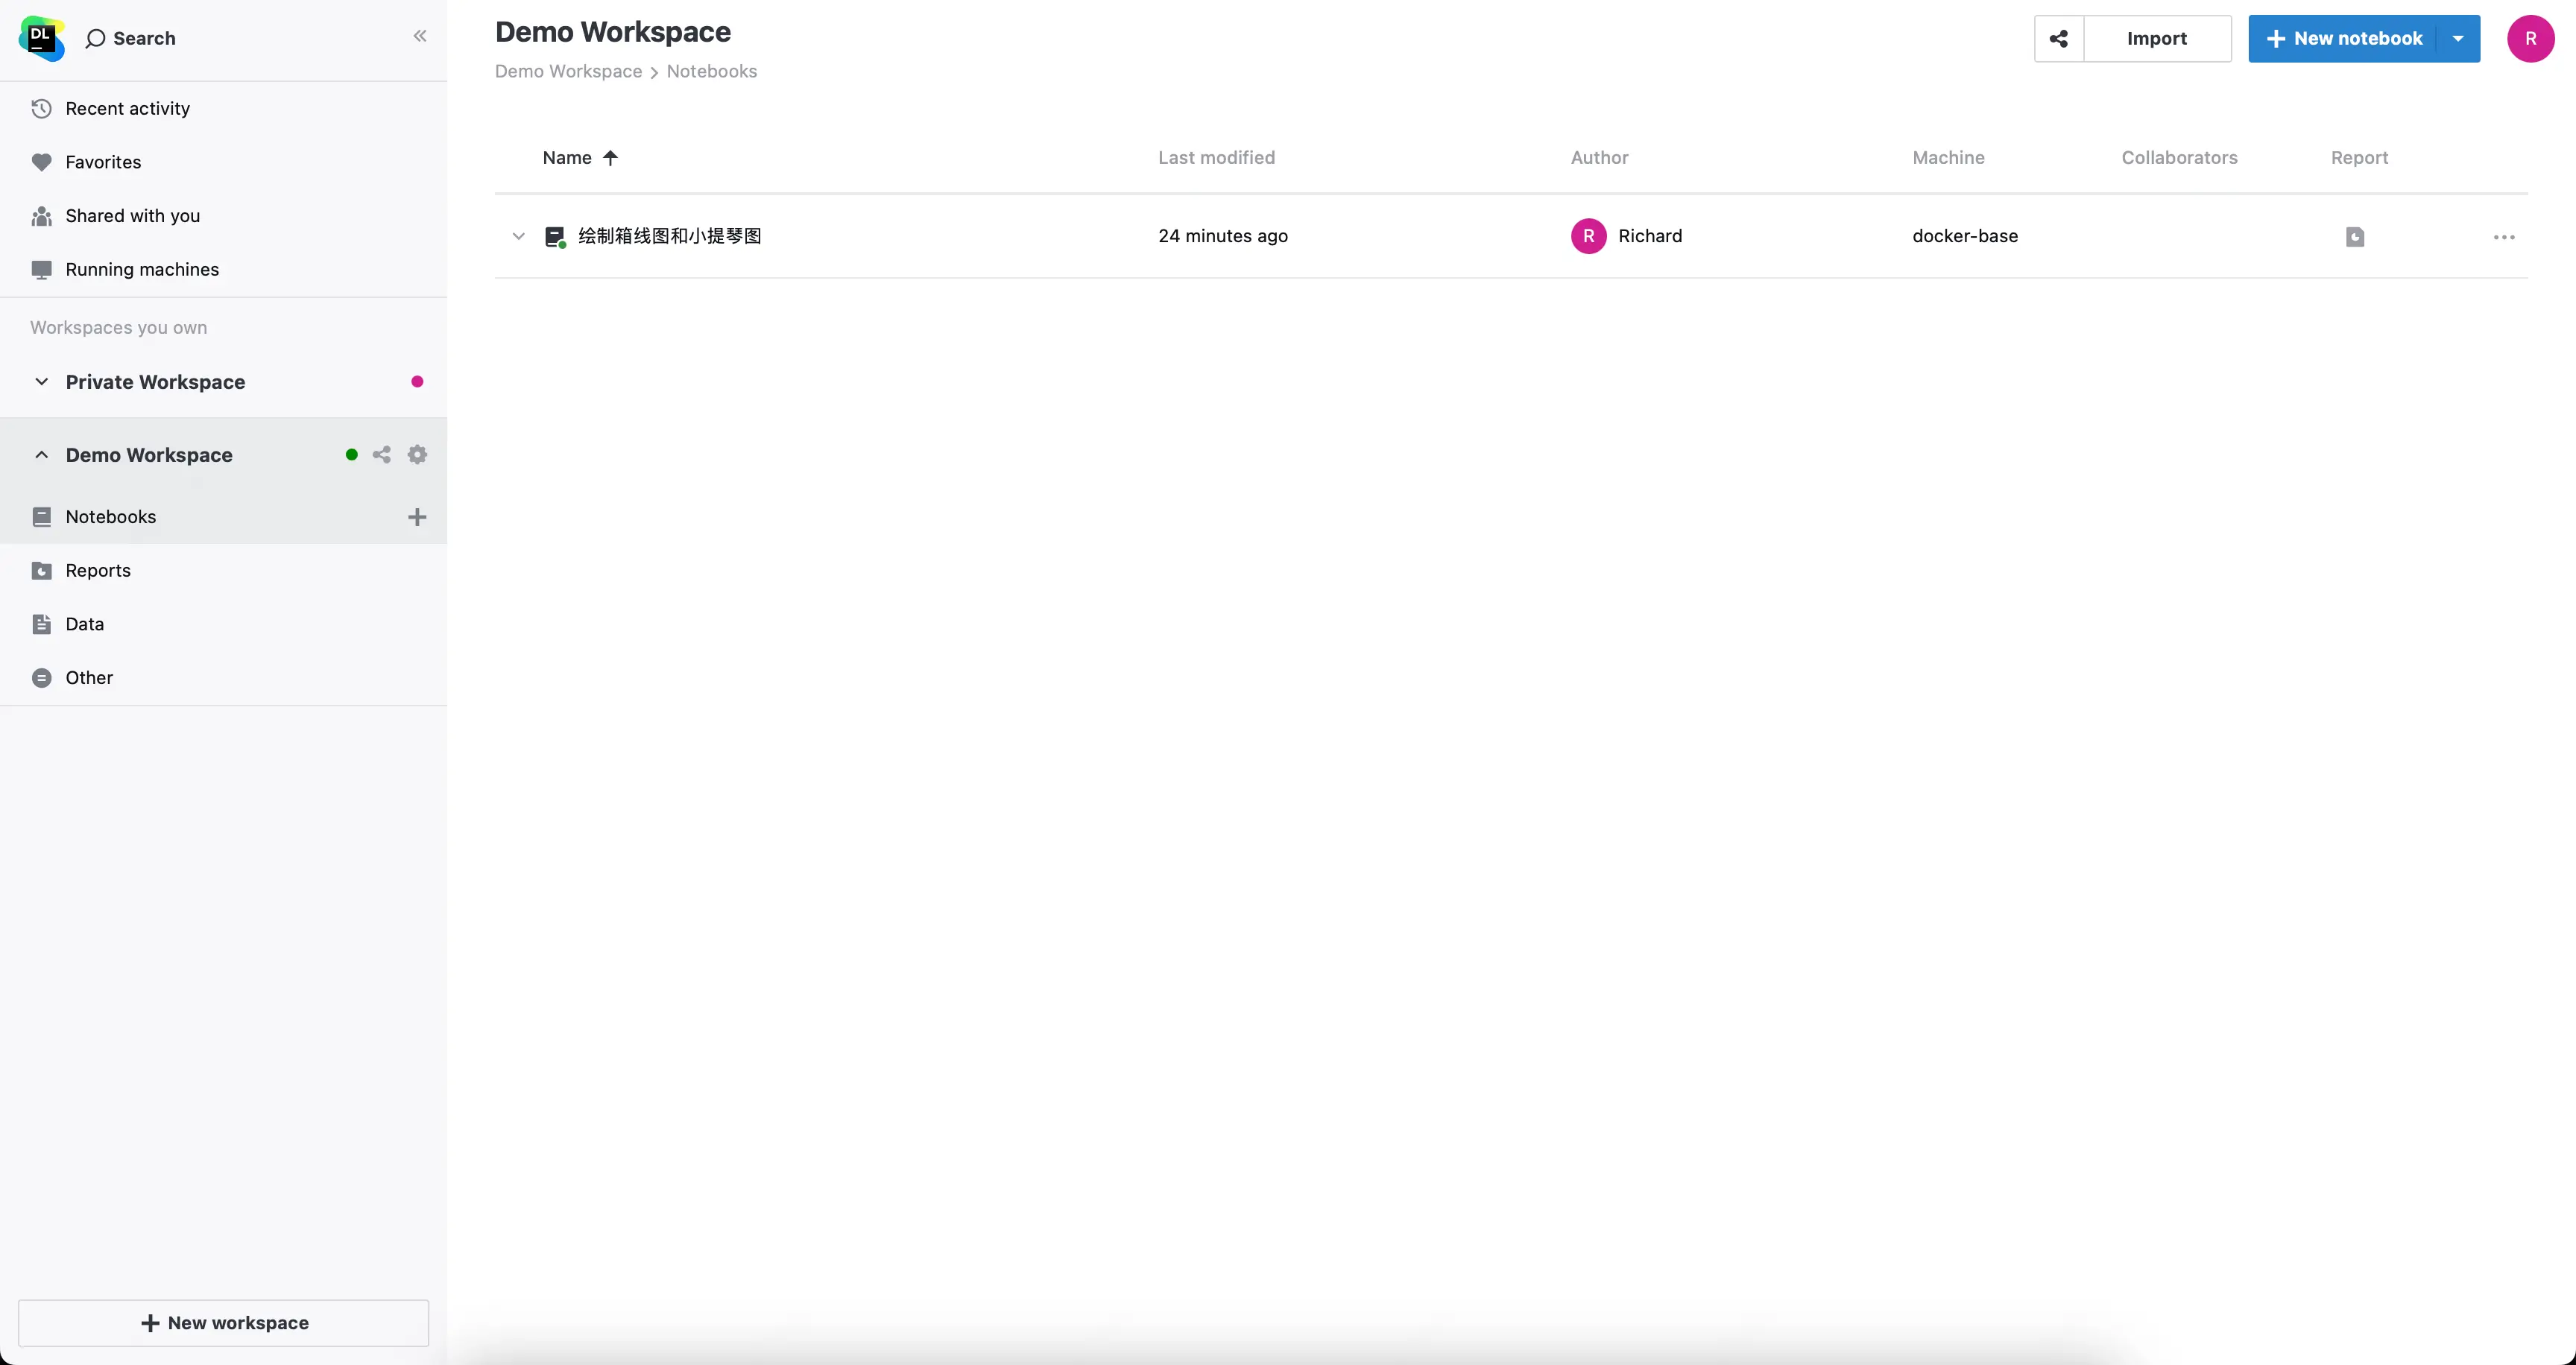The height and width of the screenshot is (1365, 2576).
Task: Click the Datalore logo icon
Action: pos(41,38)
